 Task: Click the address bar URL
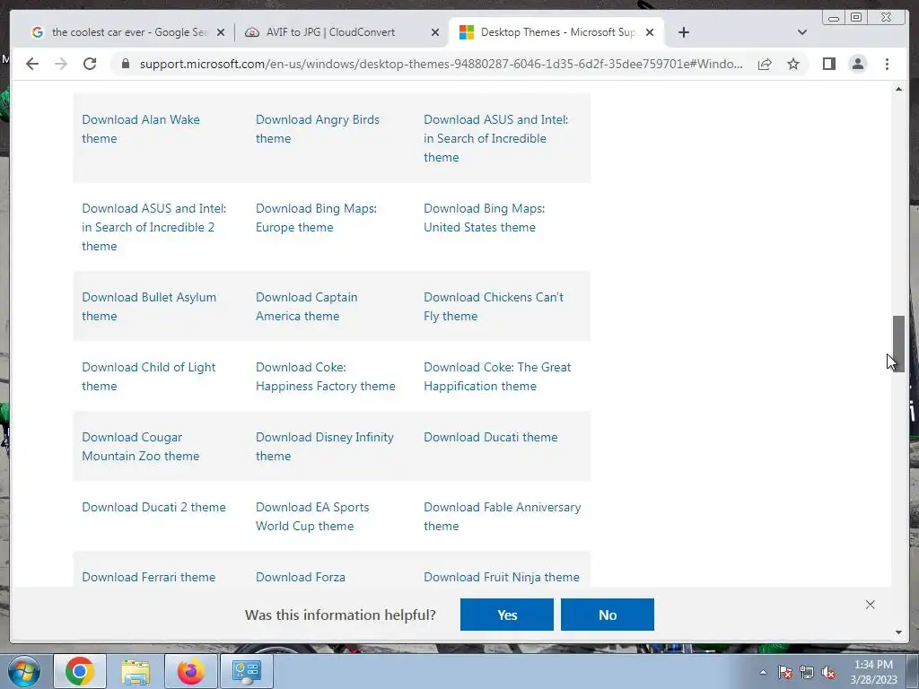pos(441,64)
